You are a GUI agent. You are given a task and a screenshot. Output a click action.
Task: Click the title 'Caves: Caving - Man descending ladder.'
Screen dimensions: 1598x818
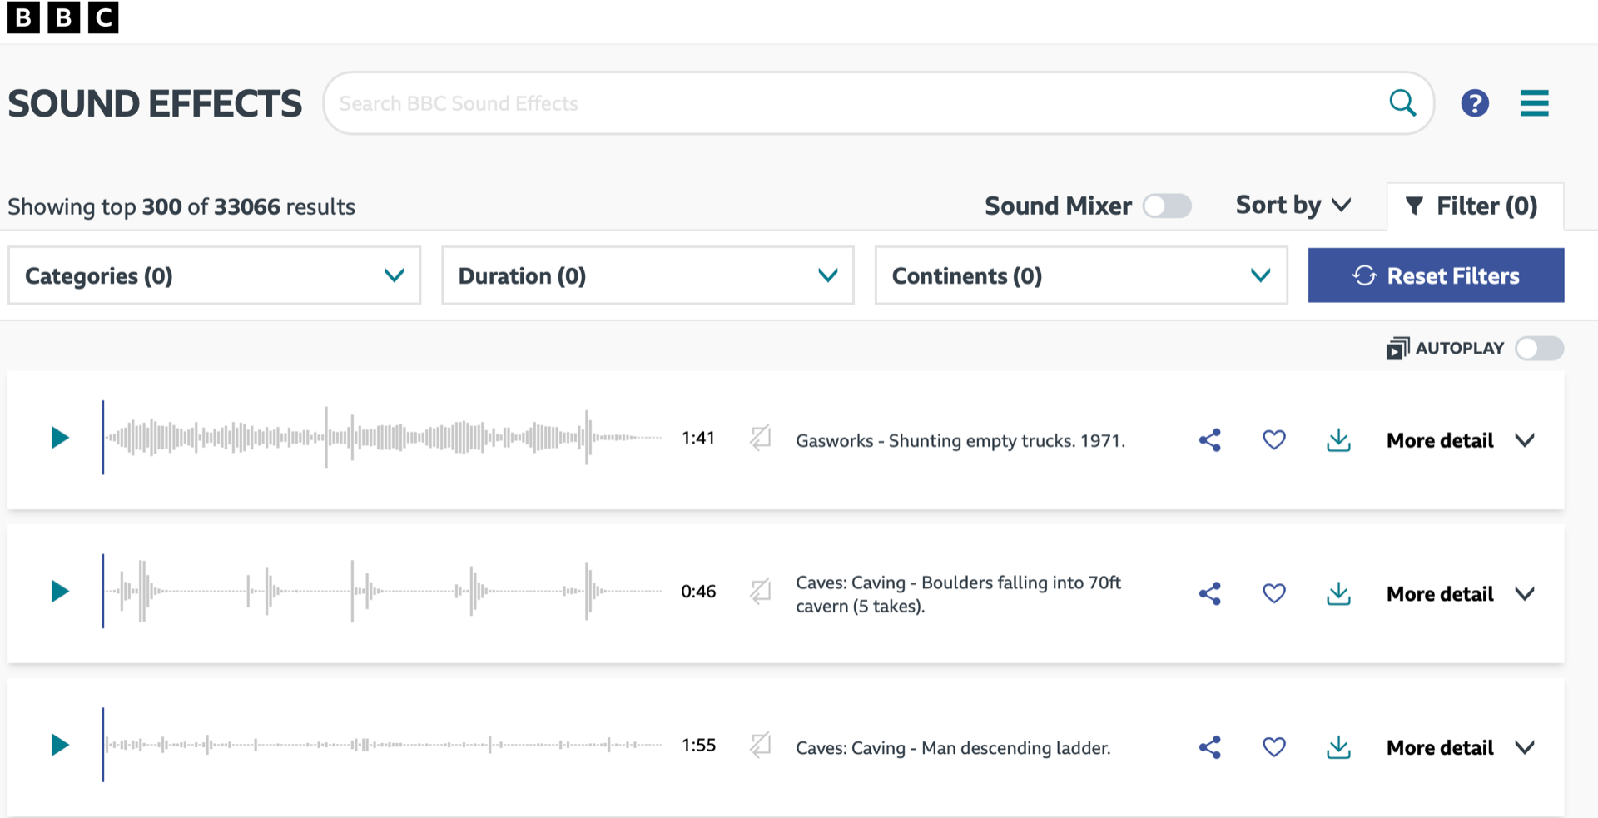tap(953, 747)
